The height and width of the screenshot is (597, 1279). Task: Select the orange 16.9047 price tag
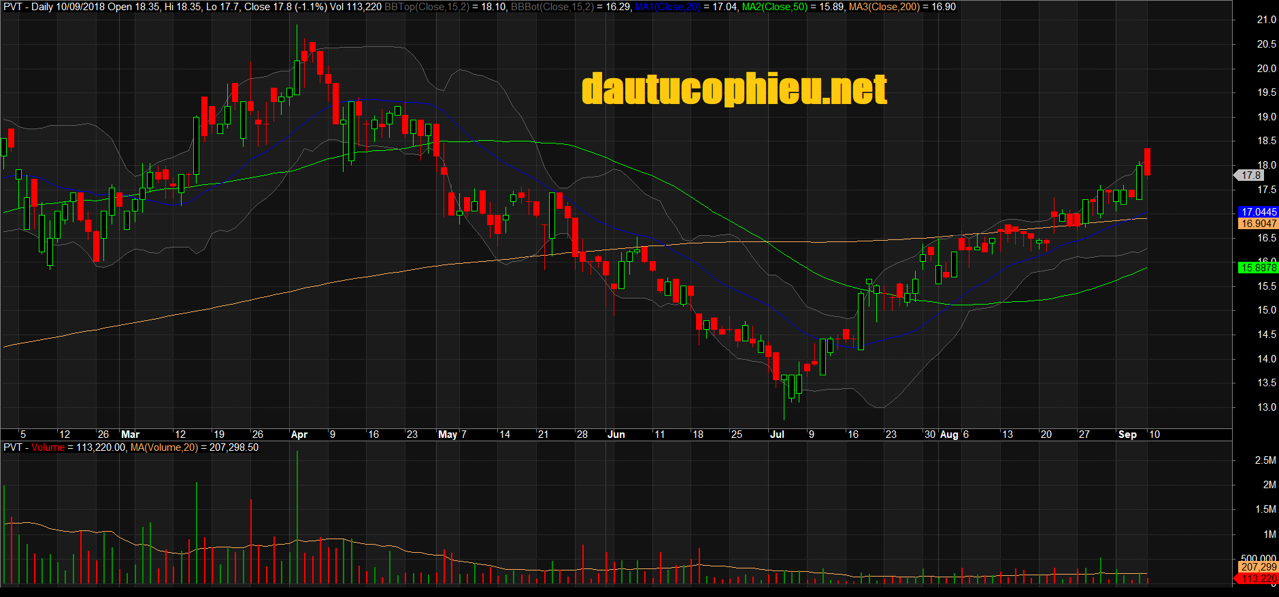tap(1259, 224)
